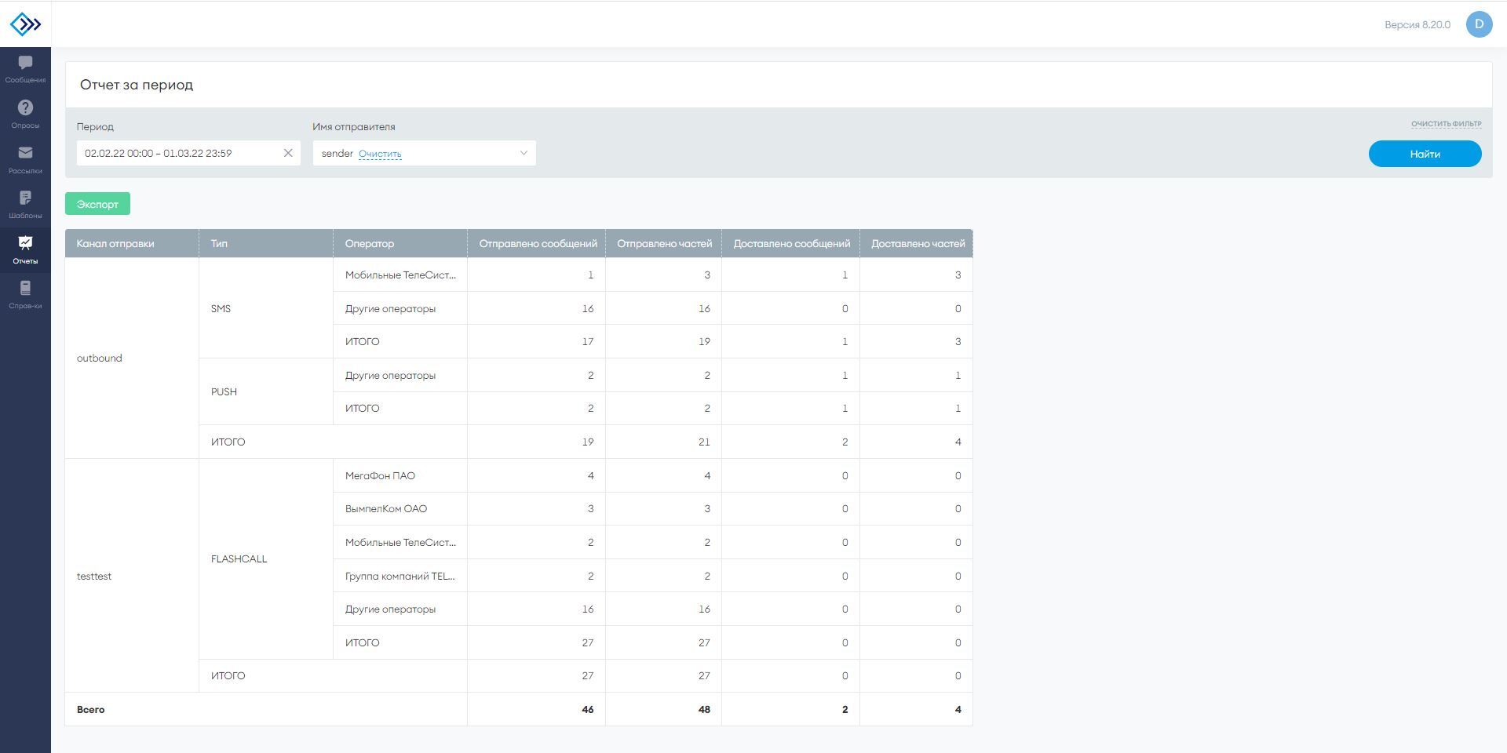Click the Экспорт button

(x=97, y=204)
